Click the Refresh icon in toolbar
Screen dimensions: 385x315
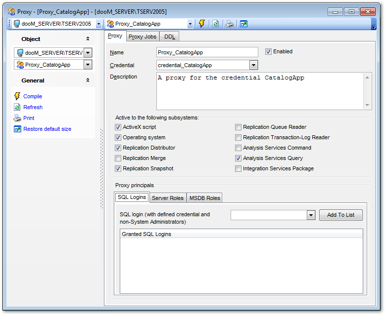[x=215, y=24]
